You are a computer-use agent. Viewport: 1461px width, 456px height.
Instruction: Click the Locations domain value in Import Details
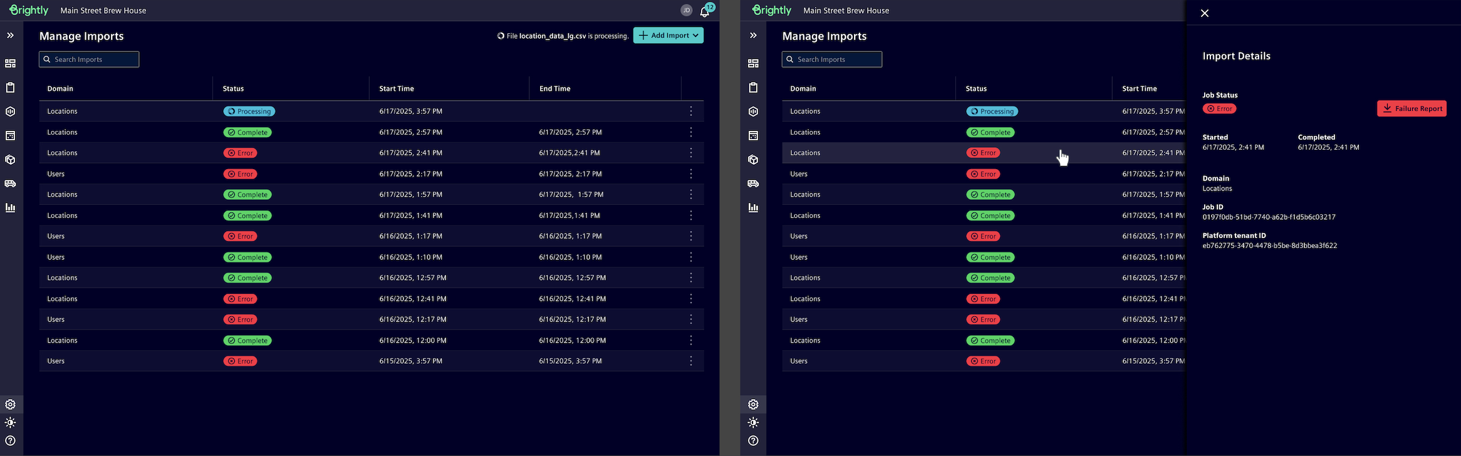click(1217, 189)
